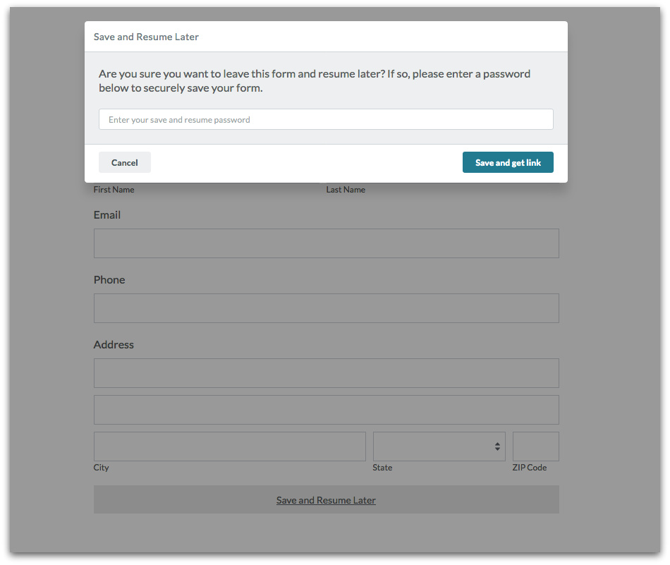Viewport: 670px width, 565px height.
Task: Click the Last Name sublabel
Action: 346,190
